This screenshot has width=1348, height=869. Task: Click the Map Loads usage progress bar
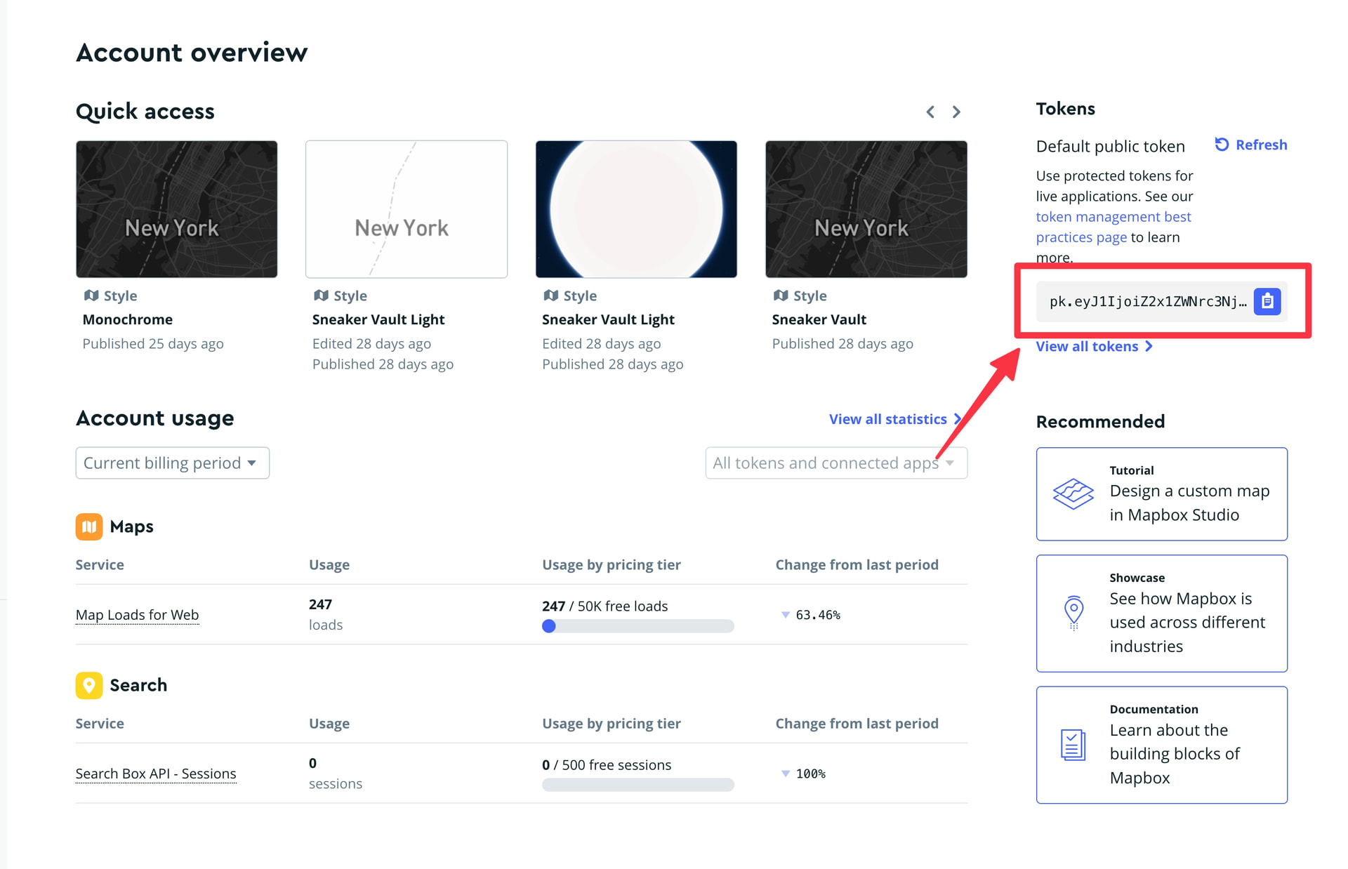(x=638, y=626)
